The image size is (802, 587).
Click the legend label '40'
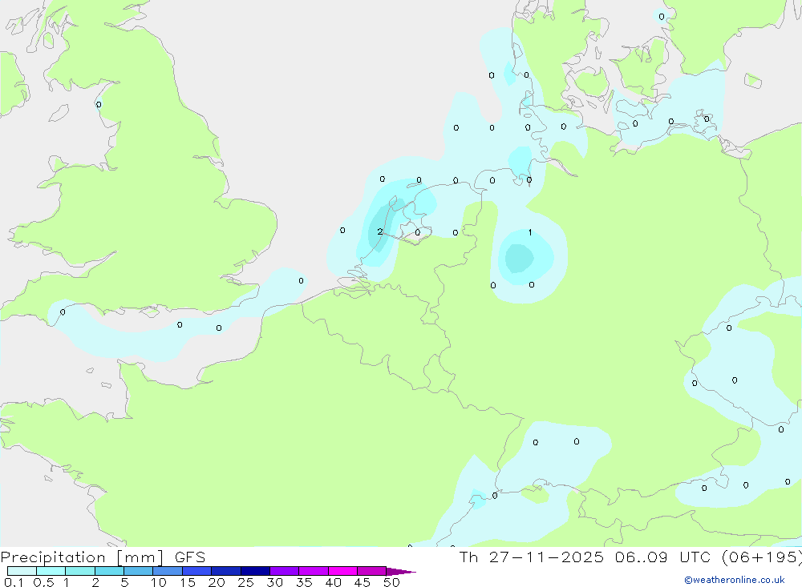334,582
